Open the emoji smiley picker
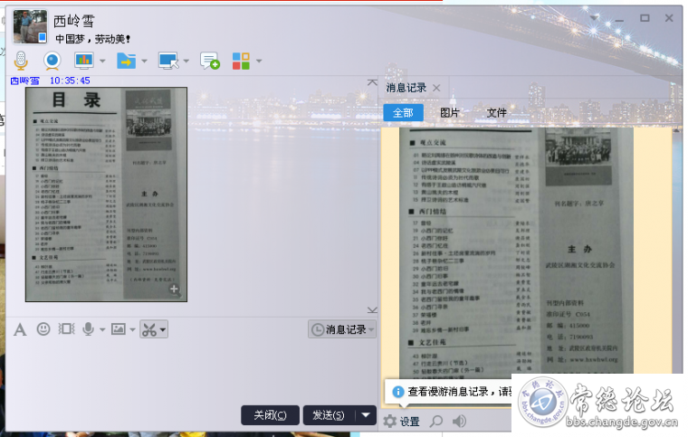The height and width of the screenshot is (437, 688). (x=43, y=328)
